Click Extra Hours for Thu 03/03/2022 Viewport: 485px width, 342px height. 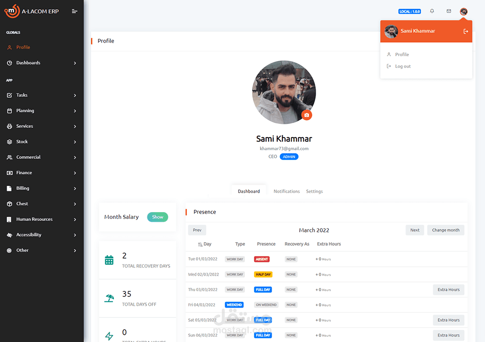coord(449,290)
